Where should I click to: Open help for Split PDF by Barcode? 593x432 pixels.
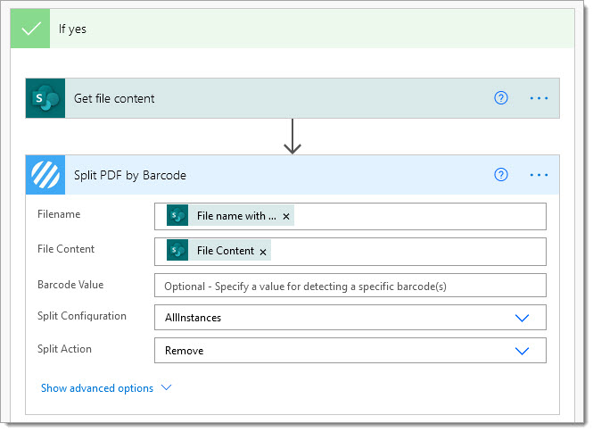[x=501, y=175]
